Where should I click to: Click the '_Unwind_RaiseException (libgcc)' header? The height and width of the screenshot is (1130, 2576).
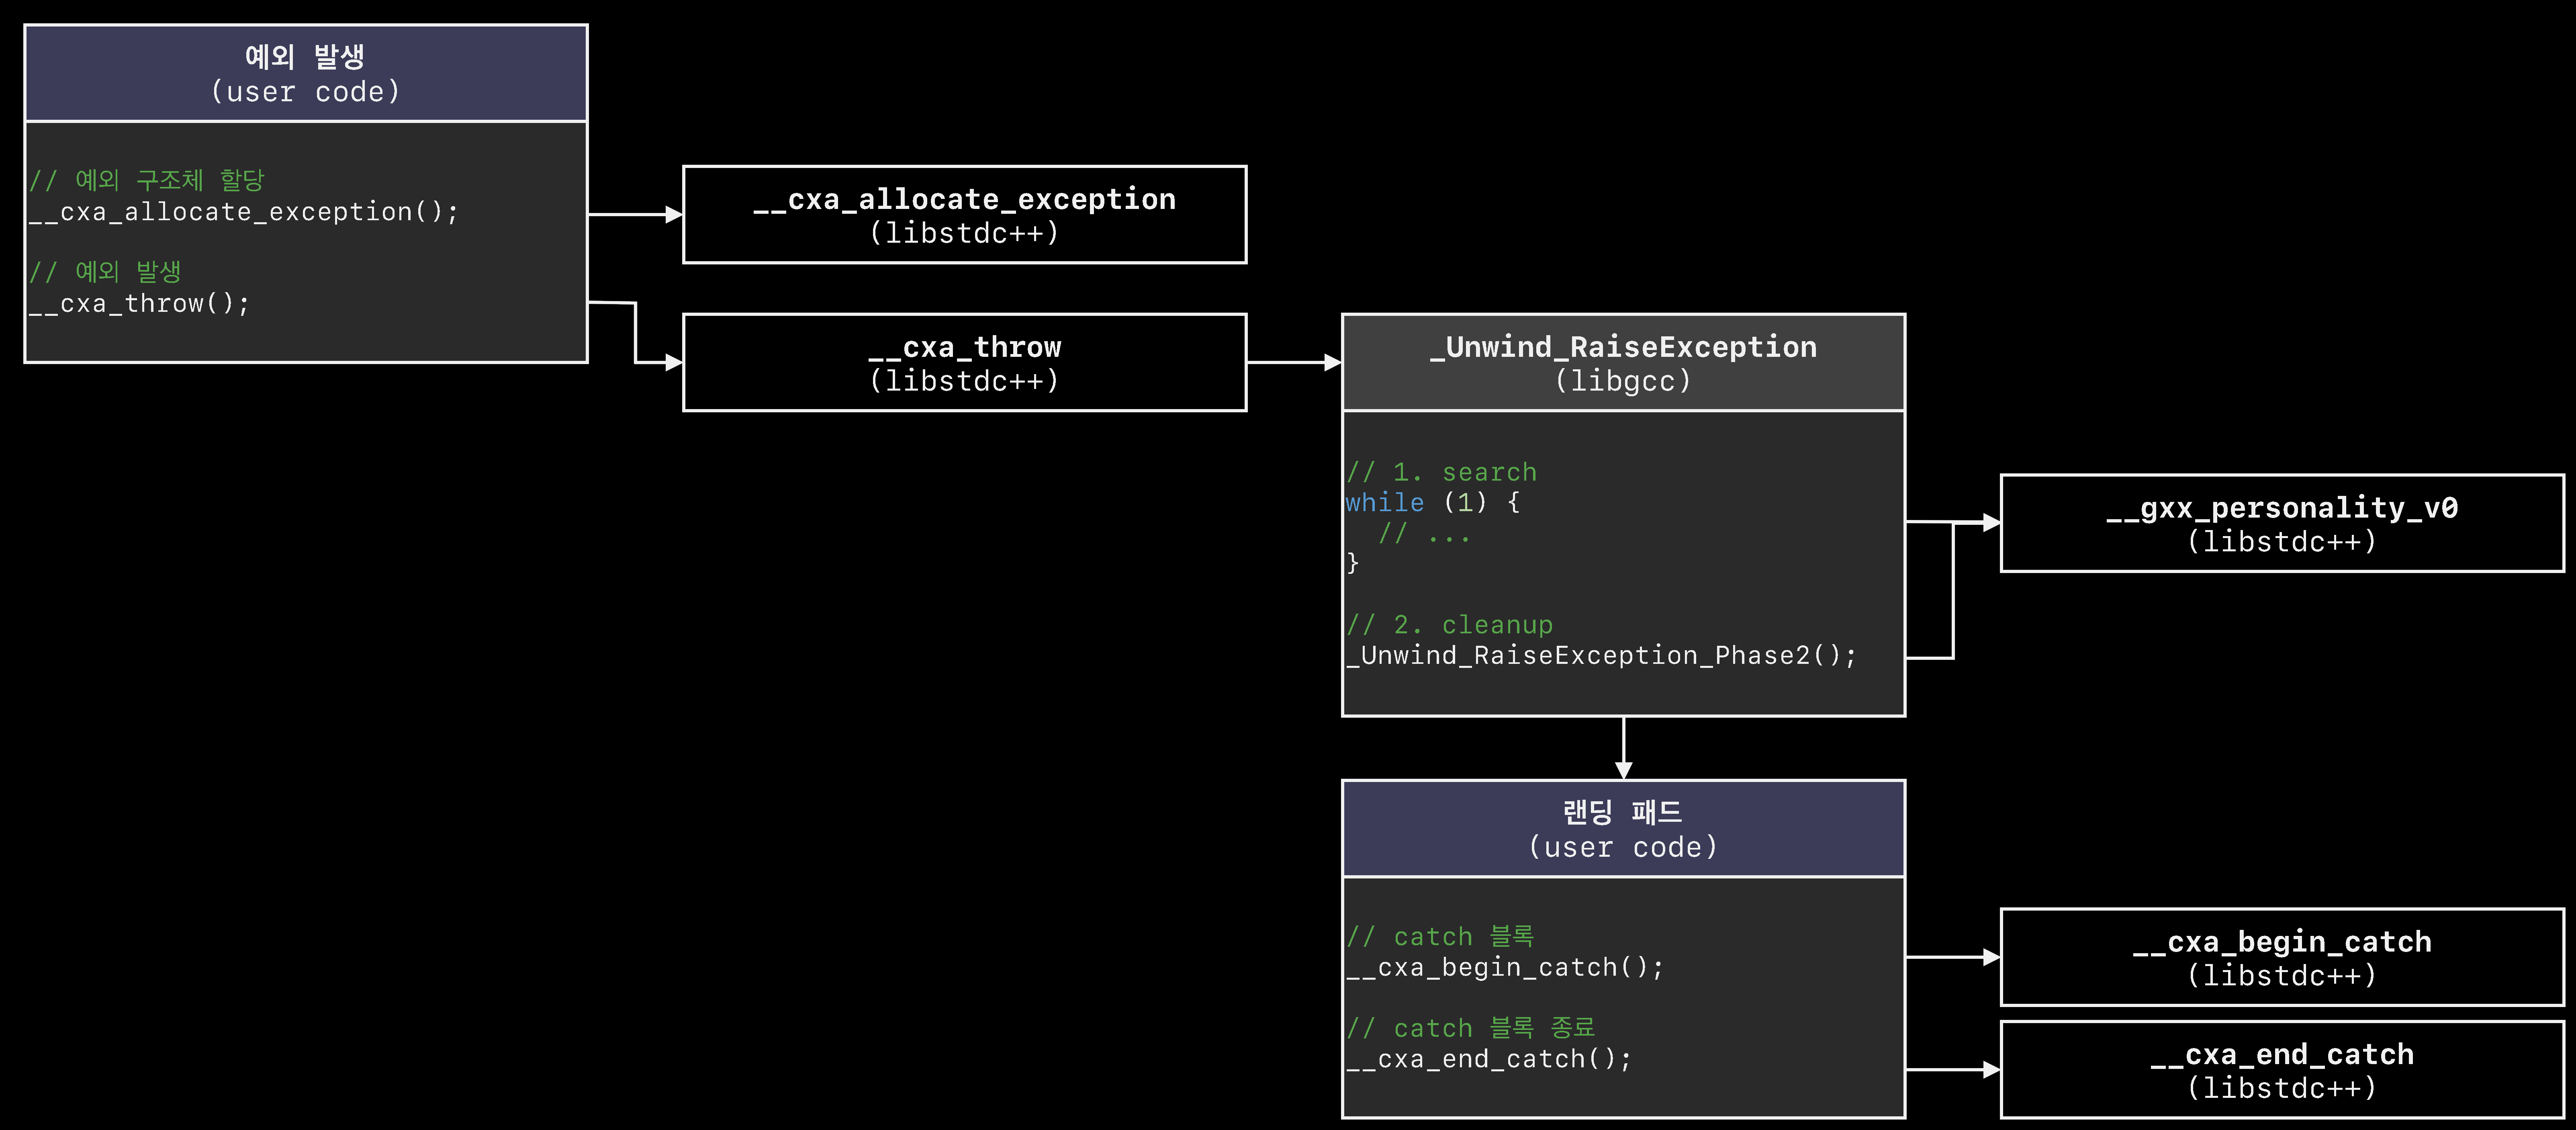[1623, 362]
